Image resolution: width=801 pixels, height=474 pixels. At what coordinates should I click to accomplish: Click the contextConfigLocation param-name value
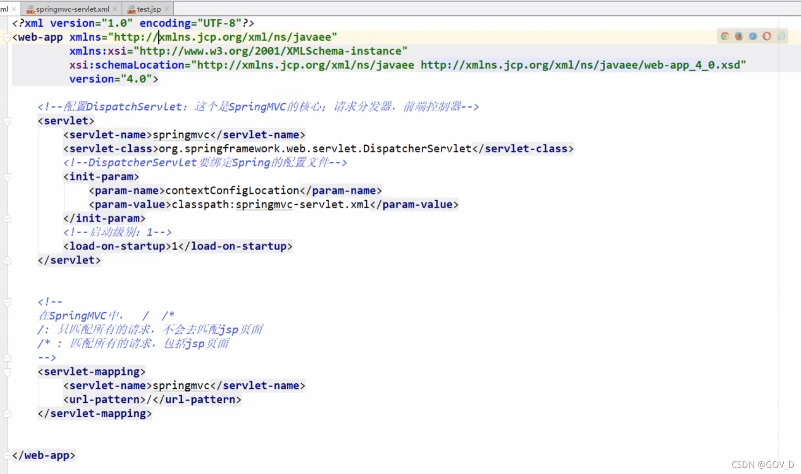pos(232,190)
